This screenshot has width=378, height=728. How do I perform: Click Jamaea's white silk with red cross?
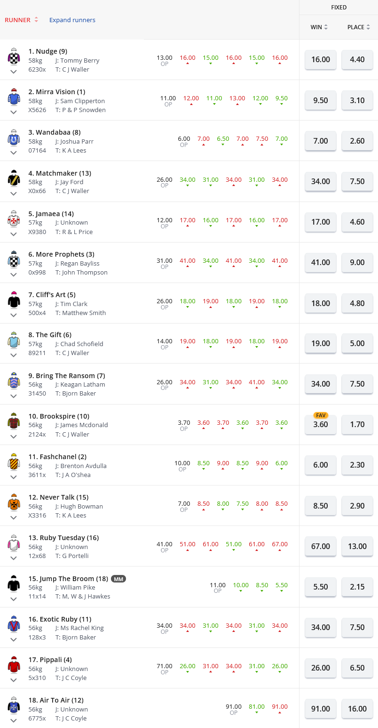[x=13, y=219]
